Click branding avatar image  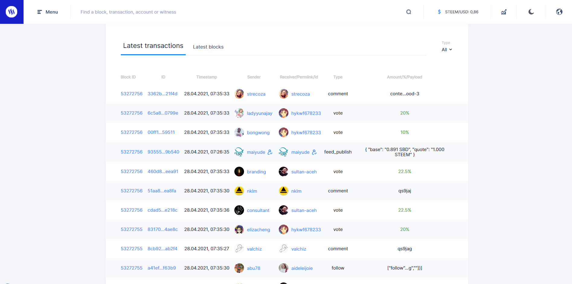point(239,172)
